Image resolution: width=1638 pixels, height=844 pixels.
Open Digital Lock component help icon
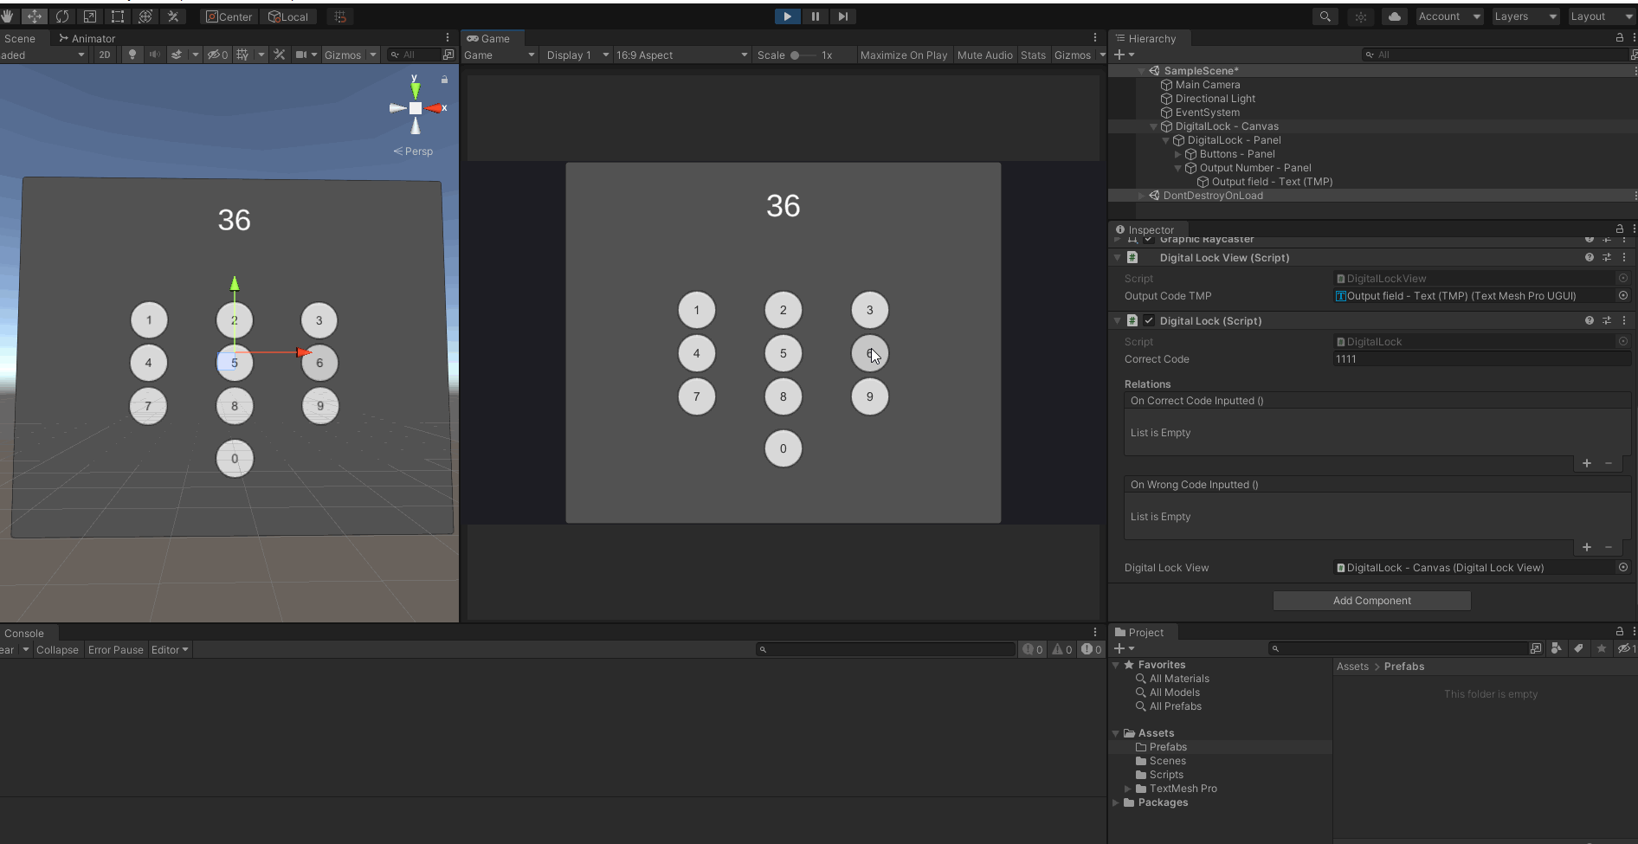click(x=1589, y=320)
